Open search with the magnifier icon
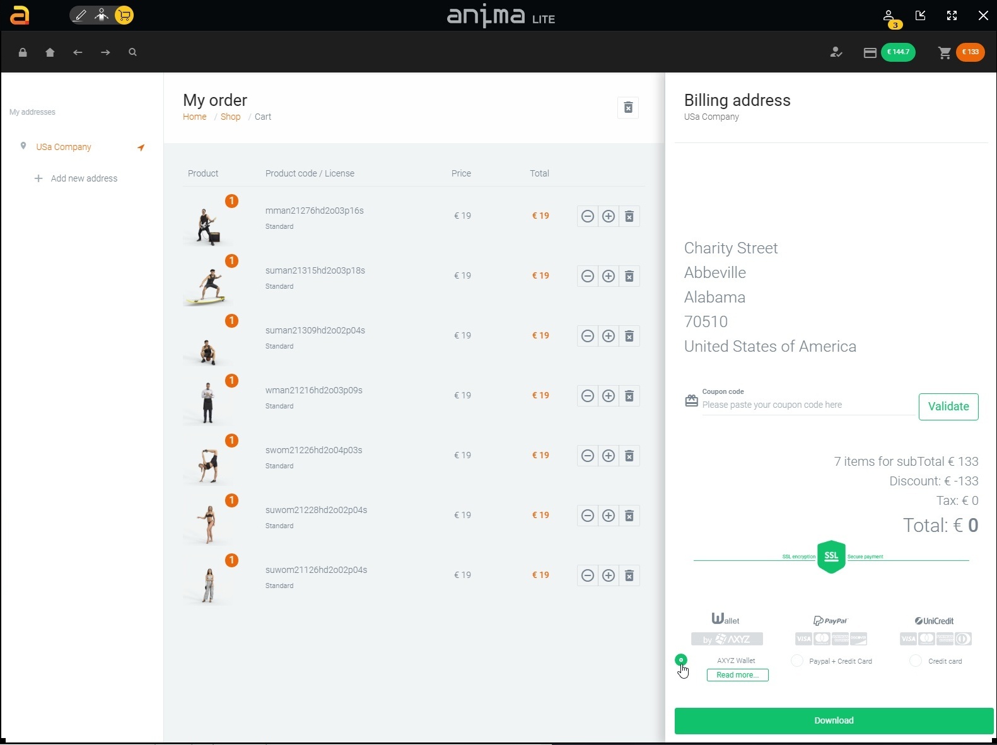Image resolution: width=997 pixels, height=745 pixels. 132,52
